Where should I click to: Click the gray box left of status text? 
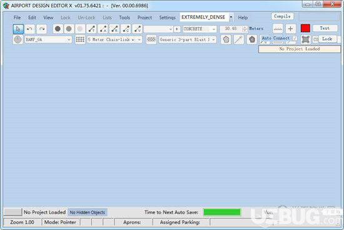(x=13, y=212)
